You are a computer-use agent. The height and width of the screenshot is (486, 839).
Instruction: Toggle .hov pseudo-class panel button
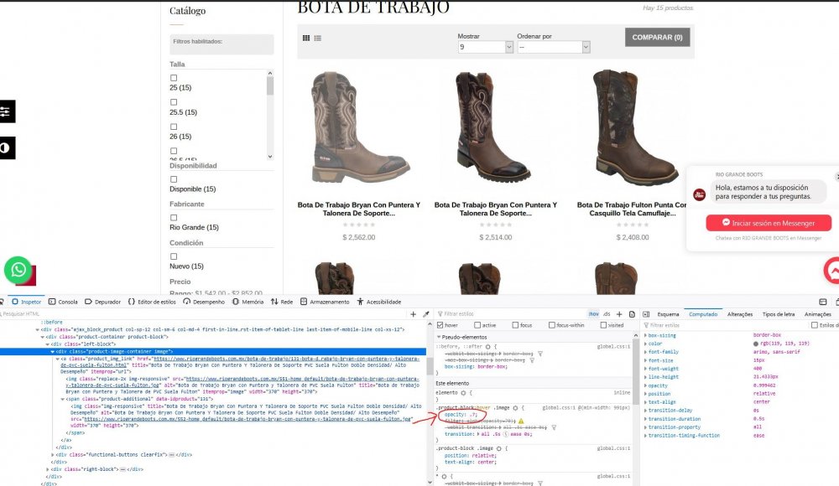coord(594,314)
